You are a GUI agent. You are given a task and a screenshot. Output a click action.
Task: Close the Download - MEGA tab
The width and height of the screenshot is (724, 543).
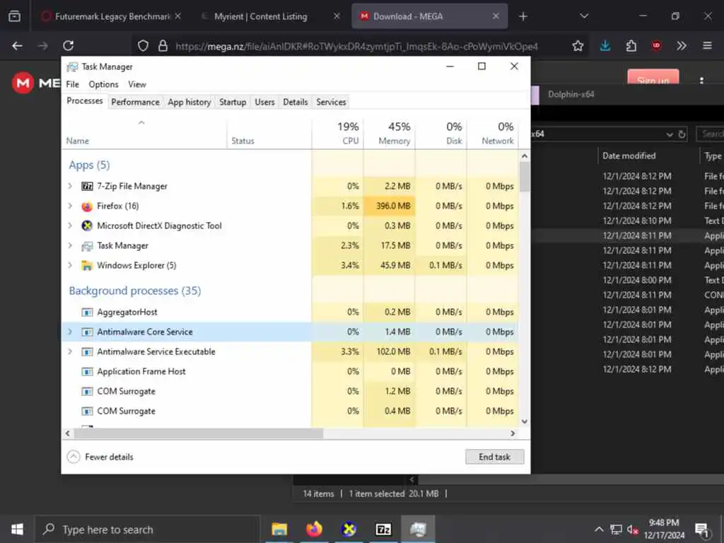coord(496,17)
